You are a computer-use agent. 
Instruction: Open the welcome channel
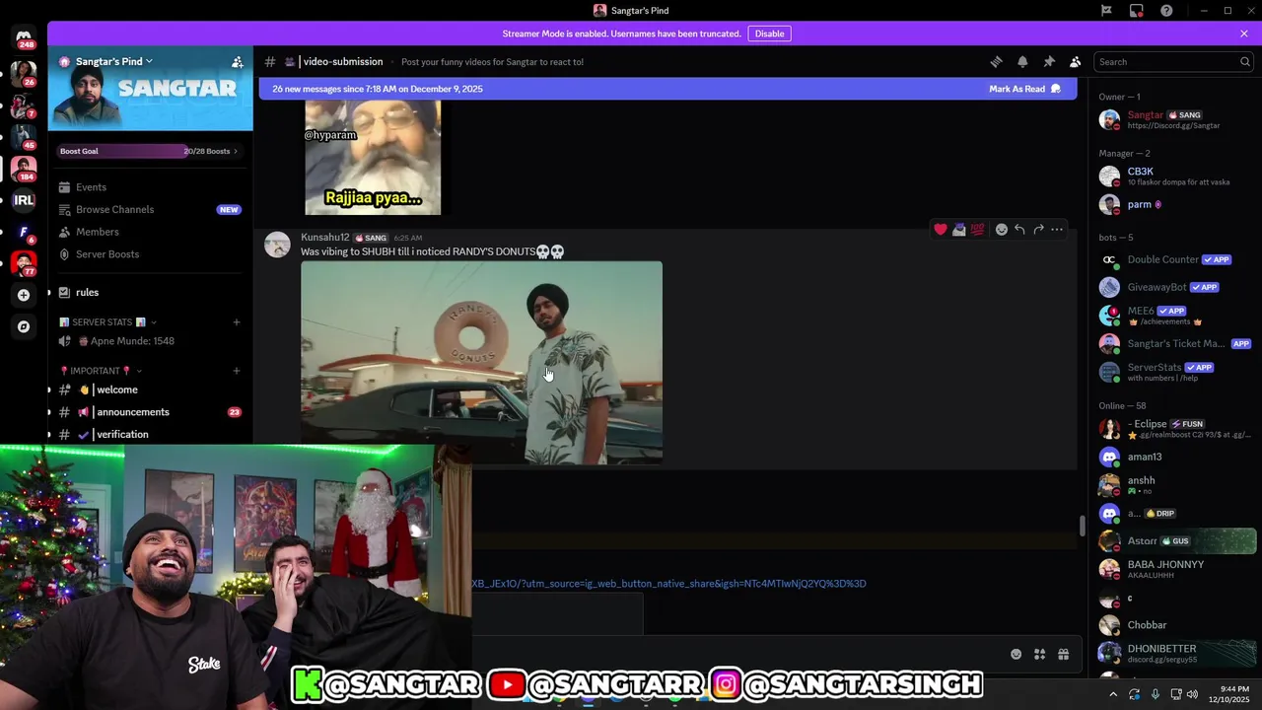click(x=150, y=390)
